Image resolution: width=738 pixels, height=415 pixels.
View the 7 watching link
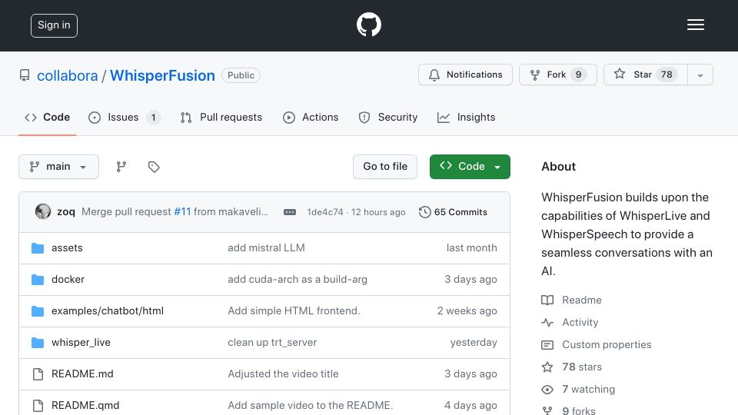click(578, 389)
